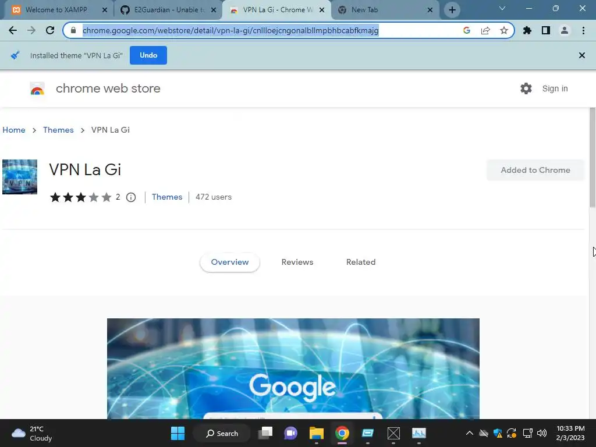Open Web Store settings gear
Viewport: 596px width, 447px height.
click(x=526, y=88)
